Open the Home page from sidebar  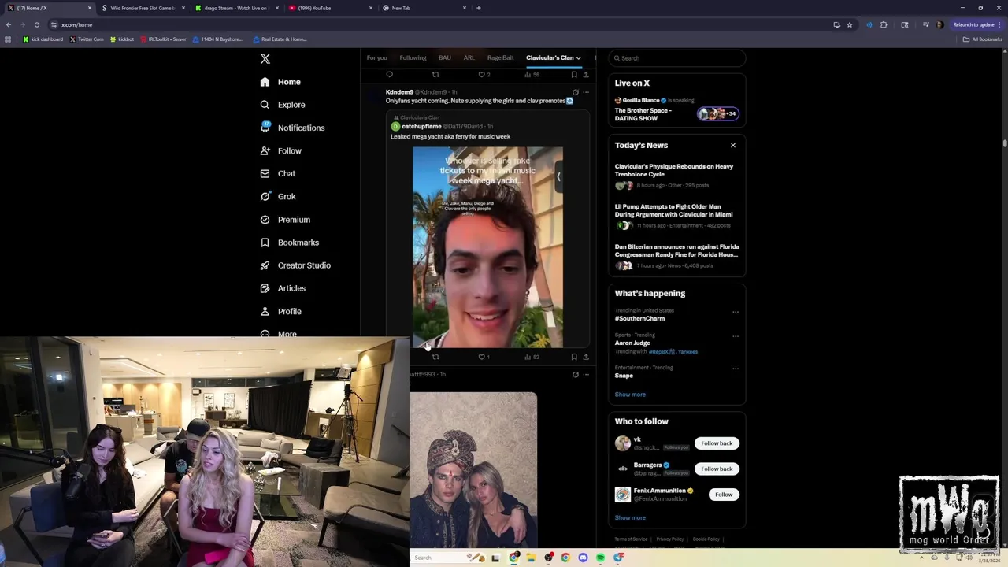click(280, 82)
